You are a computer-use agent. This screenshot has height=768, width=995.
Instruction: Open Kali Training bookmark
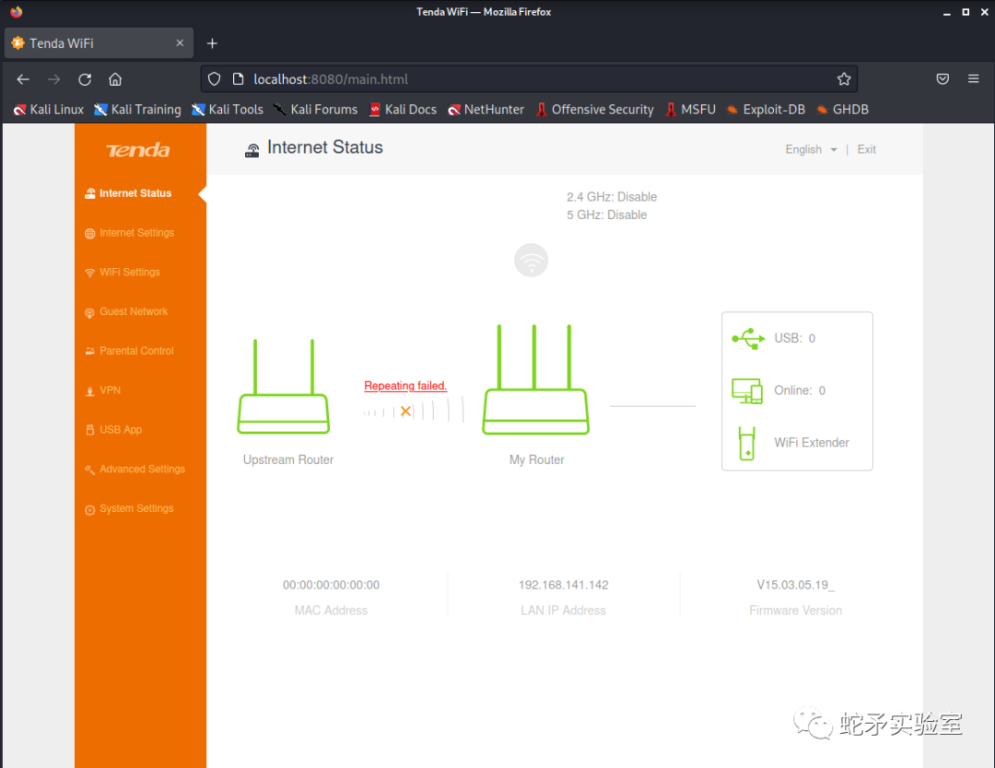tap(137, 110)
